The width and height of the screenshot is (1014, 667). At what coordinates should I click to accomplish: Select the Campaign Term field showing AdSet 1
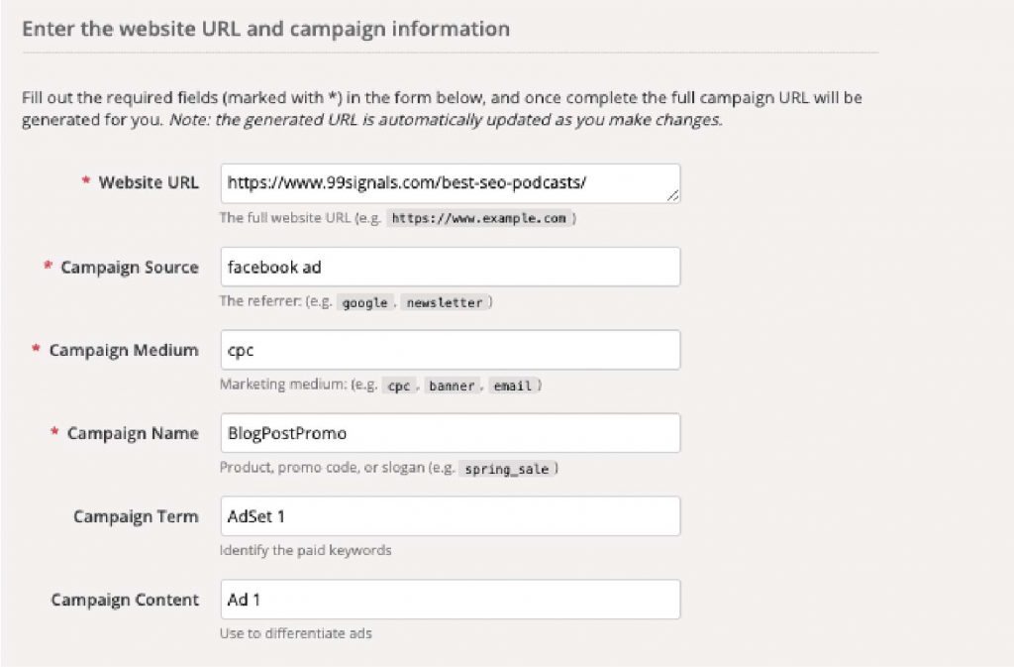pyautogui.click(x=451, y=515)
